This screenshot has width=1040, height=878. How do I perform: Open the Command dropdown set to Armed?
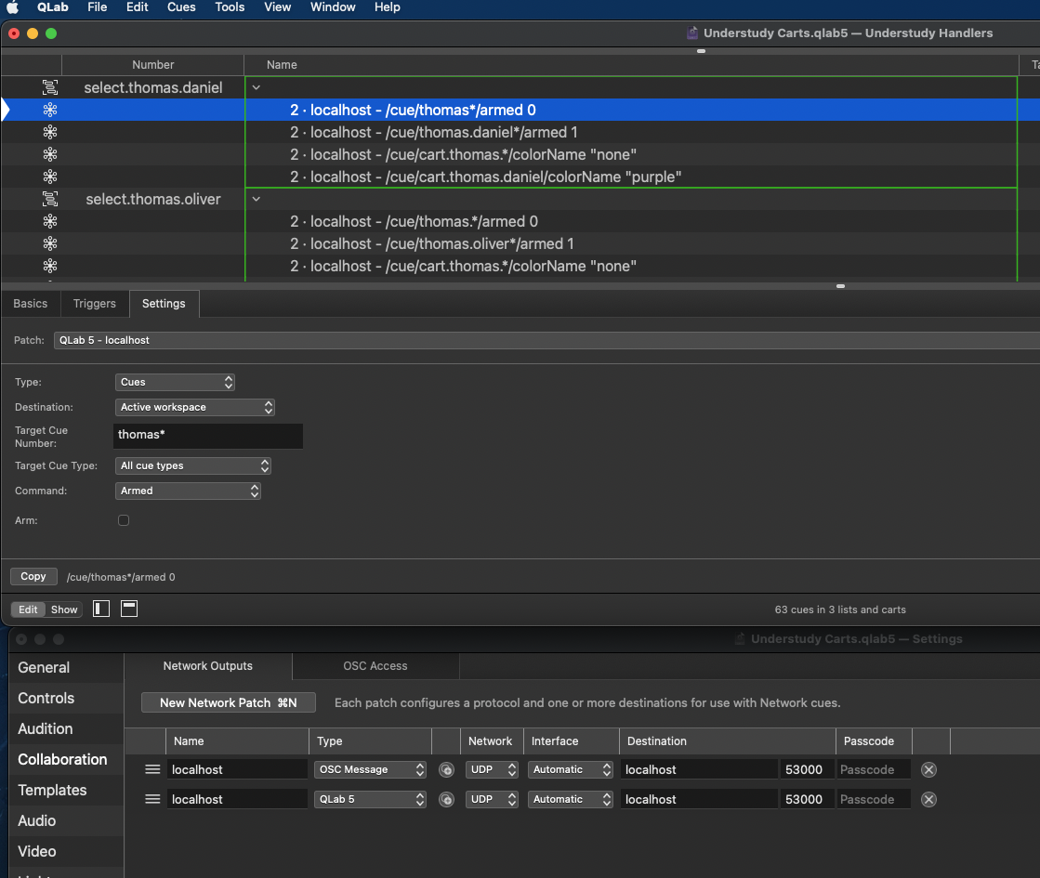189,491
